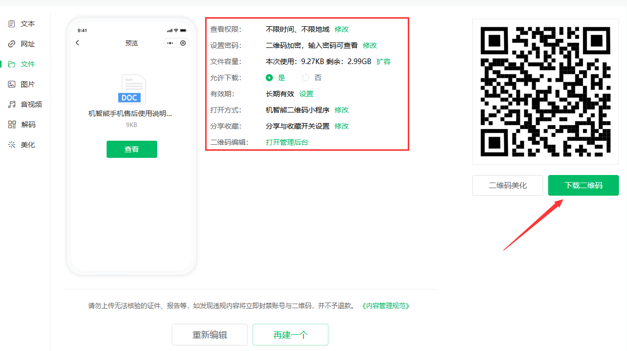
Task: Click the 音视频 music note icon
Action: [12, 104]
